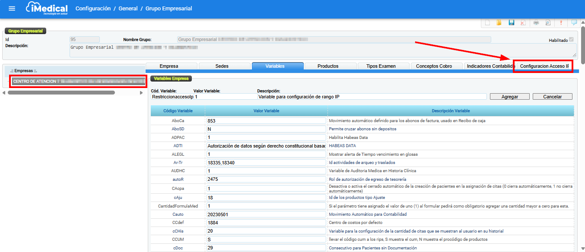Open records with the yellow folder icon
Image resolution: width=585 pixels, height=252 pixels.
pos(499,23)
